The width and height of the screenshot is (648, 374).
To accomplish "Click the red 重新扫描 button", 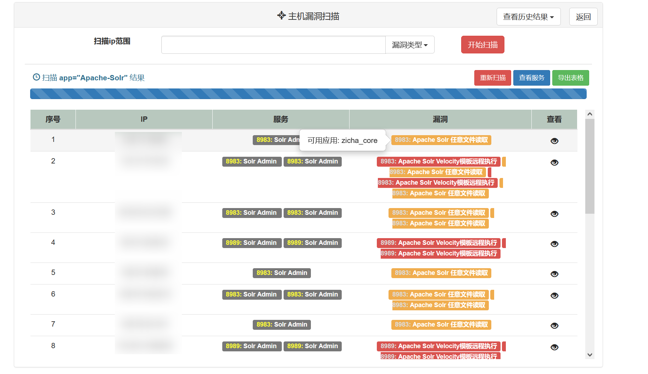I will tap(493, 78).
